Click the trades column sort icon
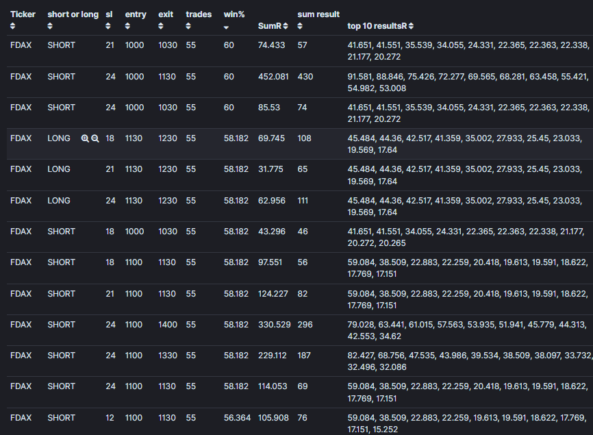This screenshot has width=593, height=435. [188, 26]
